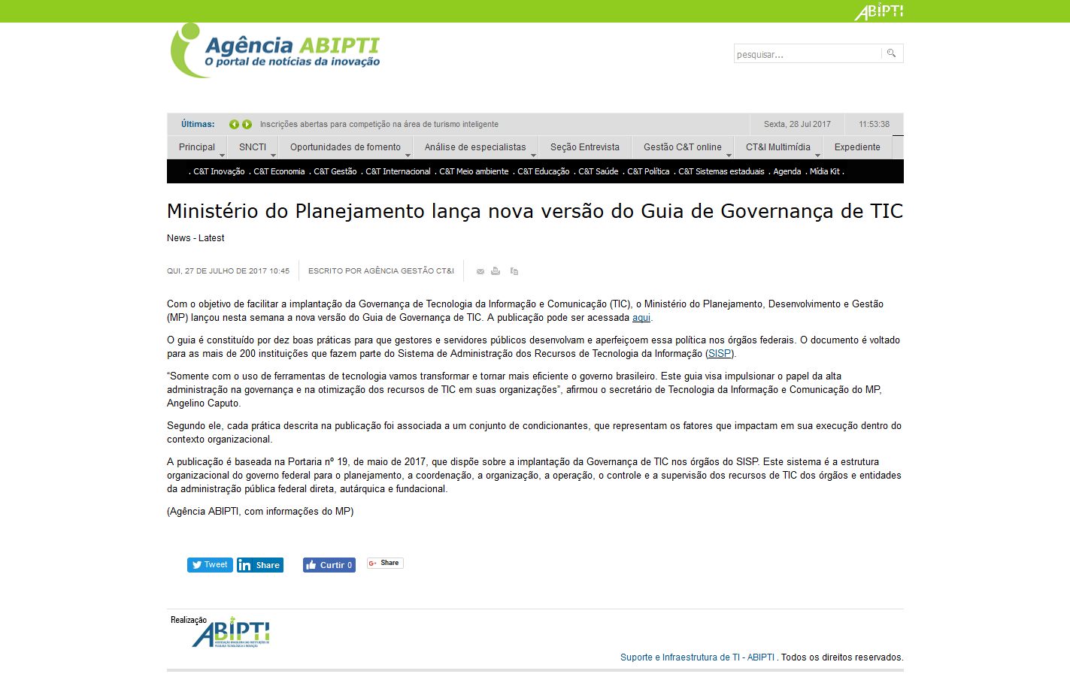The height and width of the screenshot is (686, 1070).
Task: Click the Google+ Share button
Action: (385, 563)
